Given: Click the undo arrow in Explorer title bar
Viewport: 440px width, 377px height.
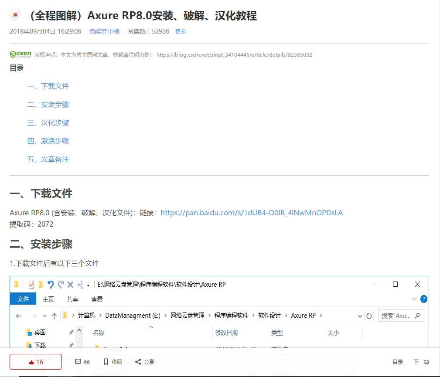Looking at the screenshot, I should 51,285.
